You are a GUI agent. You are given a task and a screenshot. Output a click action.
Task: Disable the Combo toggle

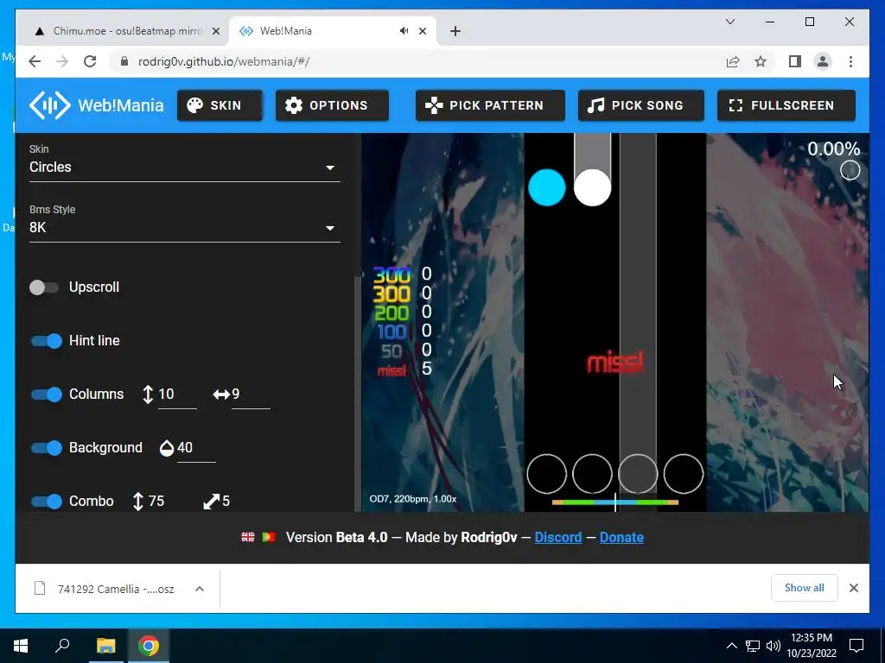point(47,502)
